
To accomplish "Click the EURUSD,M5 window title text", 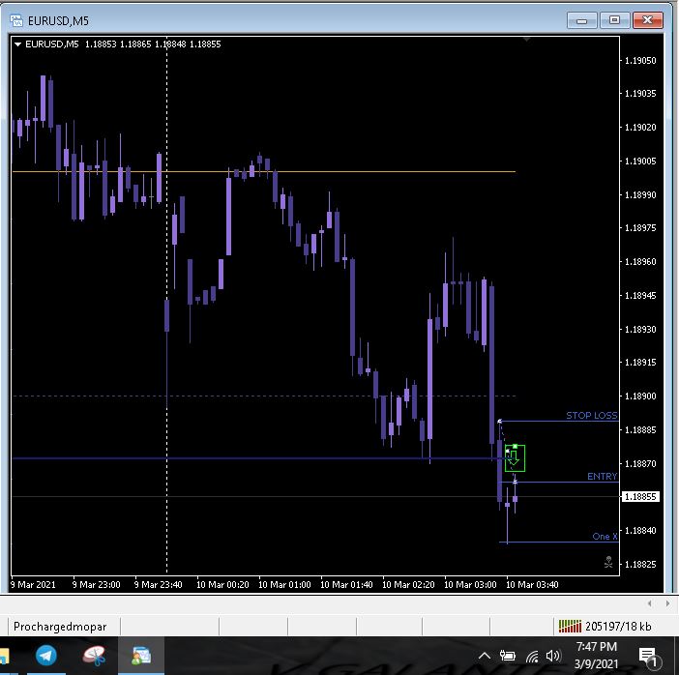I will 58,20.
